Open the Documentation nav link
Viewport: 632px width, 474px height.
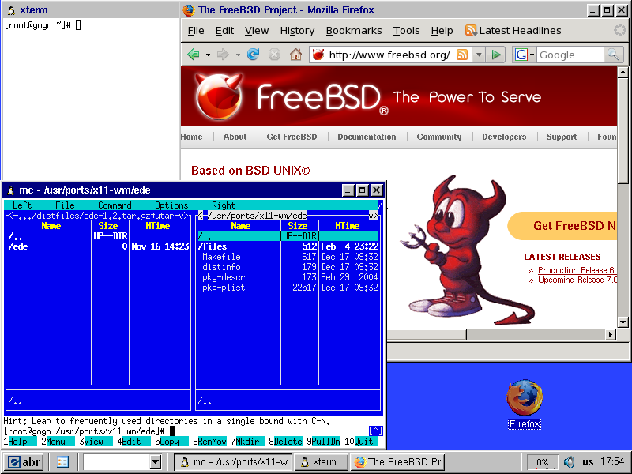coord(367,137)
